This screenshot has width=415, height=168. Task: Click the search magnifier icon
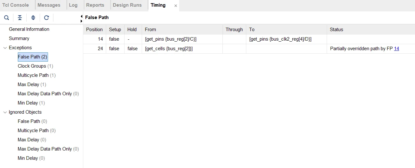coord(6,18)
